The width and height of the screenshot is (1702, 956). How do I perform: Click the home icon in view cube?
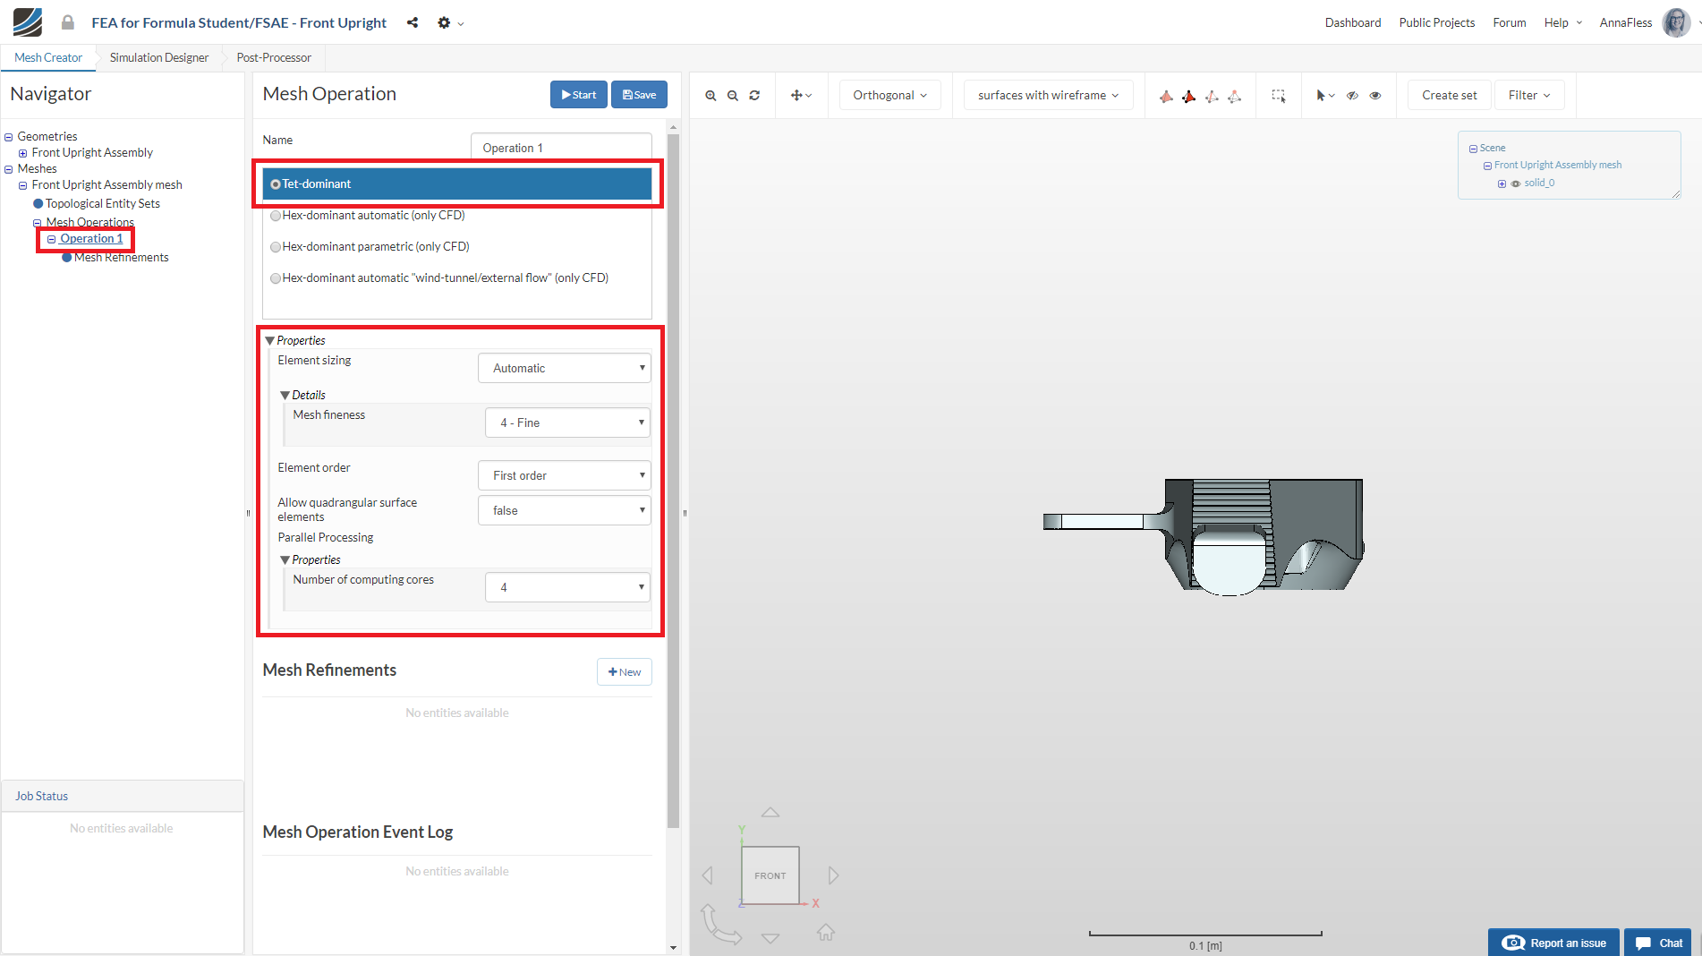[826, 933]
